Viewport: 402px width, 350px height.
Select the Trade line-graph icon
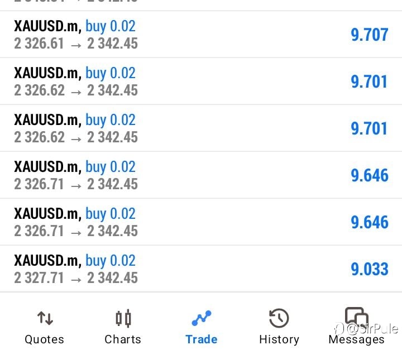202,318
